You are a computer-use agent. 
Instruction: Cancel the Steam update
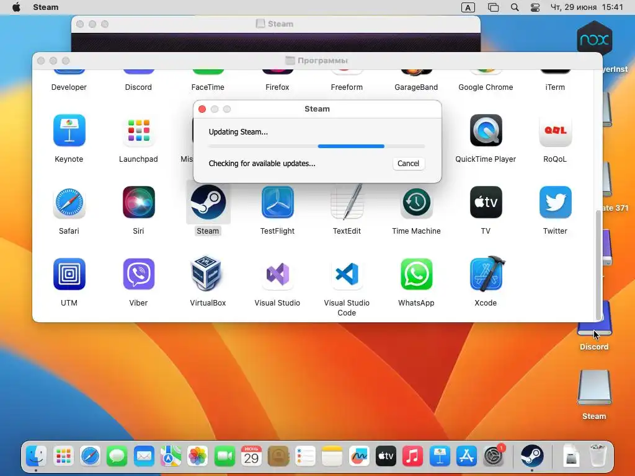pyautogui.click(x=408, y=164)
